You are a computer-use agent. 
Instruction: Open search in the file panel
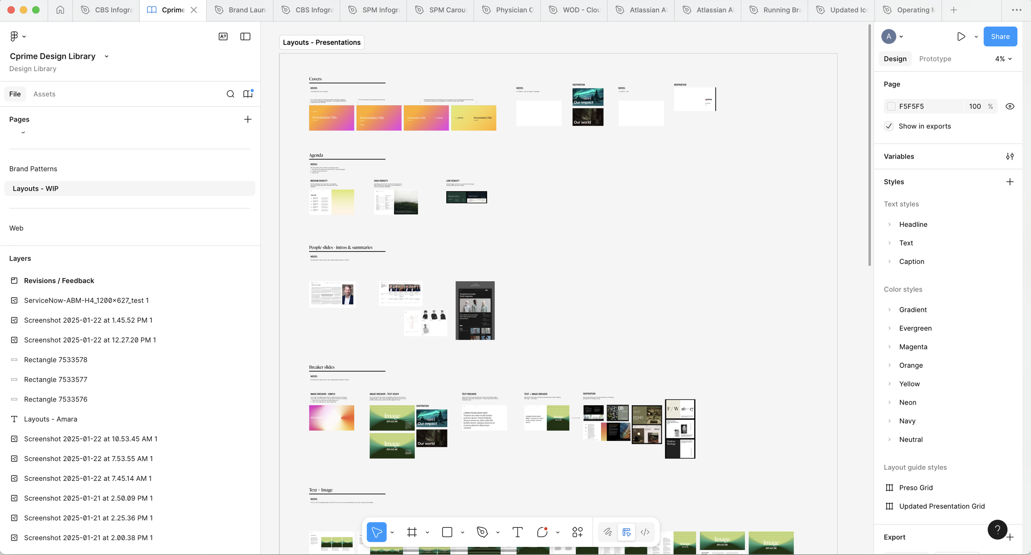coord(230,94)
